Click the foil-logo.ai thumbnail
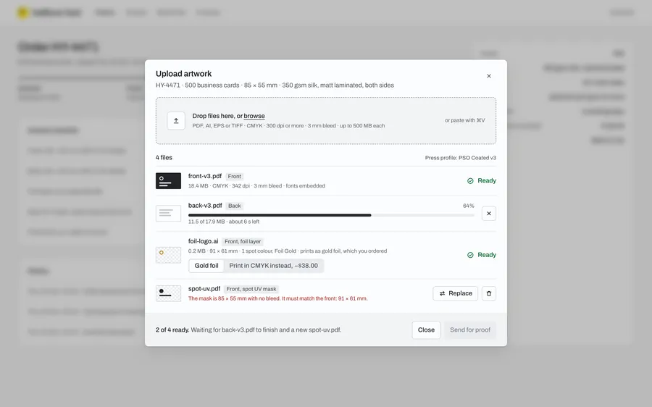Screen dimensions: 652x407 (168, 255)
